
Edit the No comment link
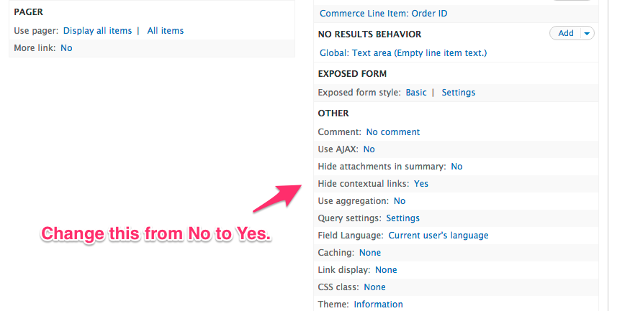(393, 132)
